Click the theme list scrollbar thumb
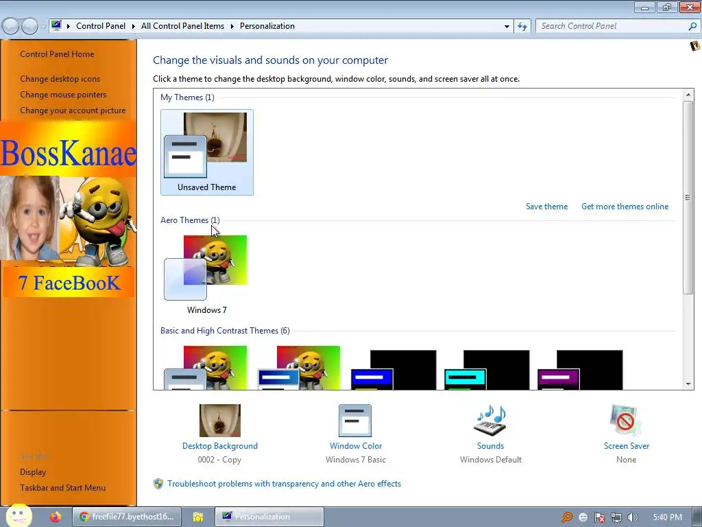The height and width of the screenshot is (527, 702). tap(688, 198)
